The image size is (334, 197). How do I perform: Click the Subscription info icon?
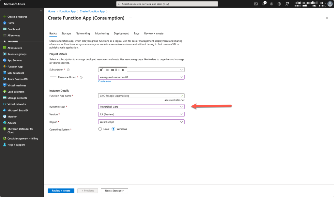point(68,70)
